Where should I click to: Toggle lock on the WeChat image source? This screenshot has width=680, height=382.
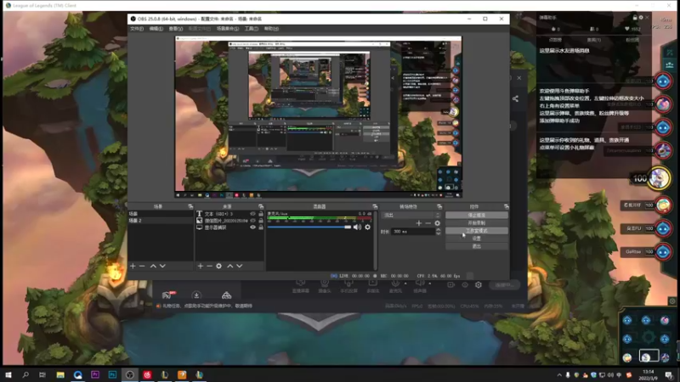261,221
